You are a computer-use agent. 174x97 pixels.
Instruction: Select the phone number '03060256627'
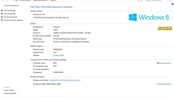(x=58, y=50)
